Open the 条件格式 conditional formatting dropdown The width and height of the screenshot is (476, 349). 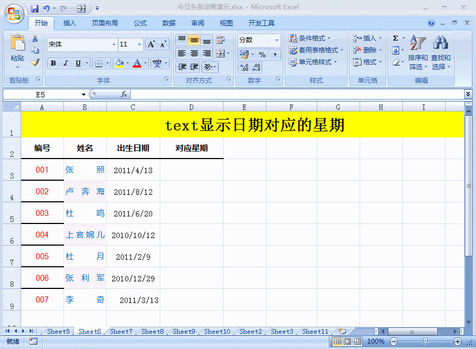point(311,38)
